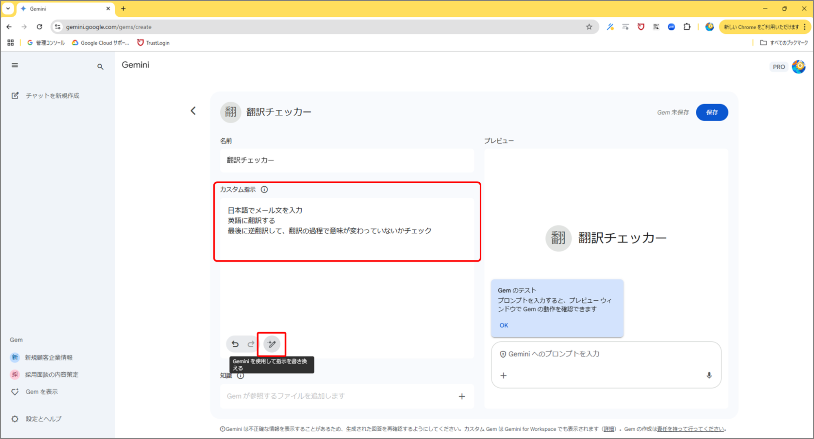Screen dimensions: 814x439
Task: Open the 詳細 link in footer
Action: click(x=609, y=429)
